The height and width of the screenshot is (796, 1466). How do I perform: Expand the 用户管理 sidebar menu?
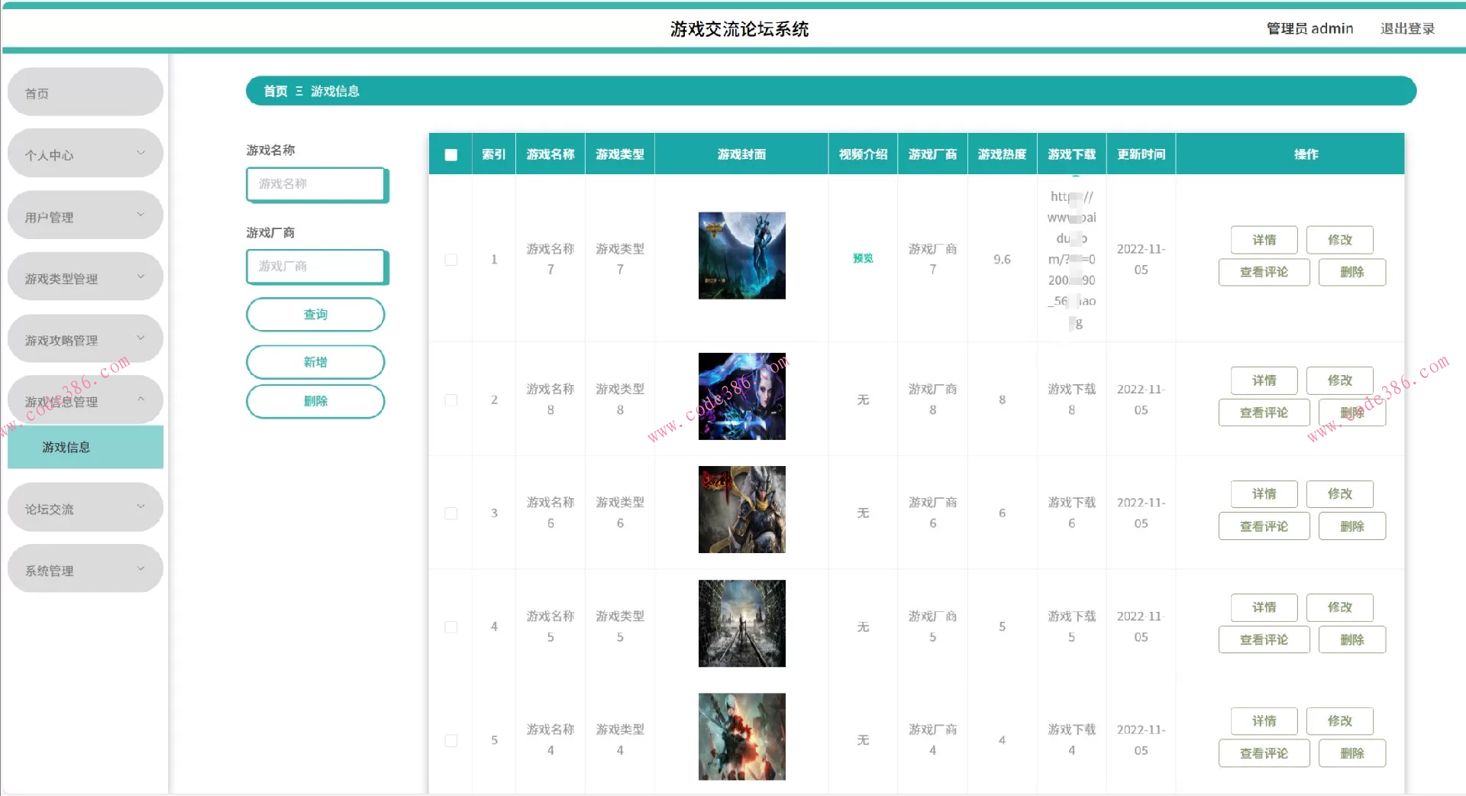85,215
